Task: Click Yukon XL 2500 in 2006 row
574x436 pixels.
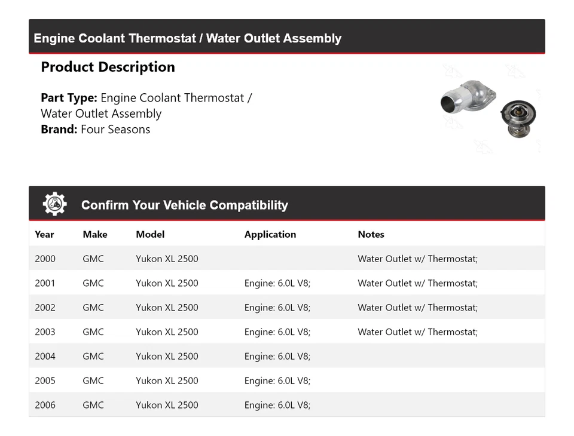Action: [167, 405]
